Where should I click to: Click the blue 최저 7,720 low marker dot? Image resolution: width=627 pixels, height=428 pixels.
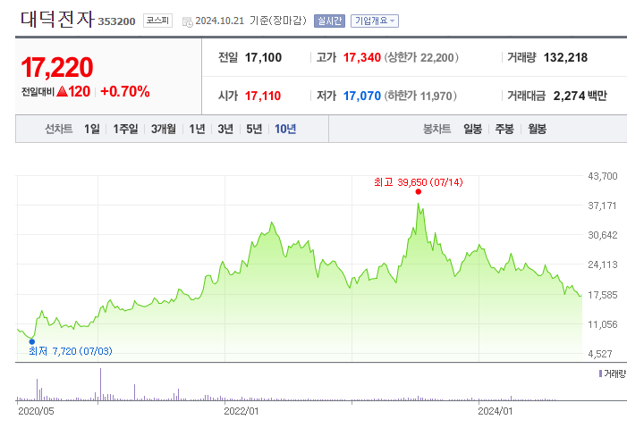32,341
